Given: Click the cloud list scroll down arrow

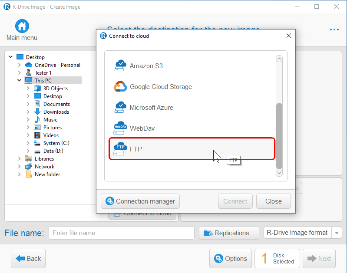Looking at the screenshot, I should coord(279,173).
